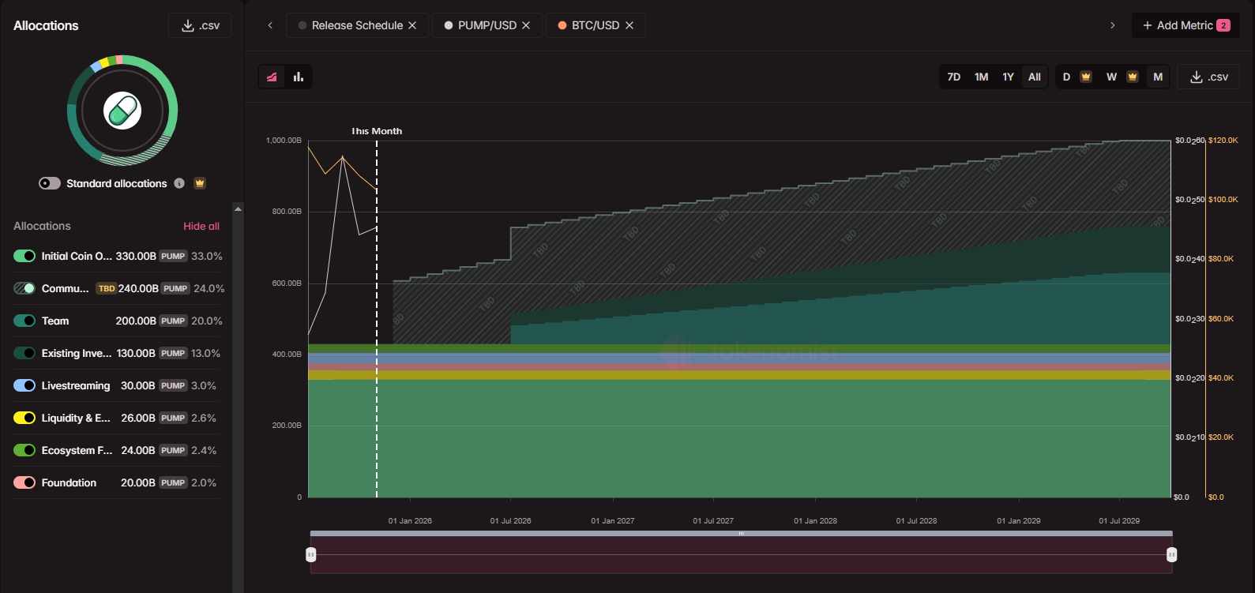Screen dimensions: 1255x593
Task: Click 1,000.00B y-axis label
Action: tap(284, 141)
